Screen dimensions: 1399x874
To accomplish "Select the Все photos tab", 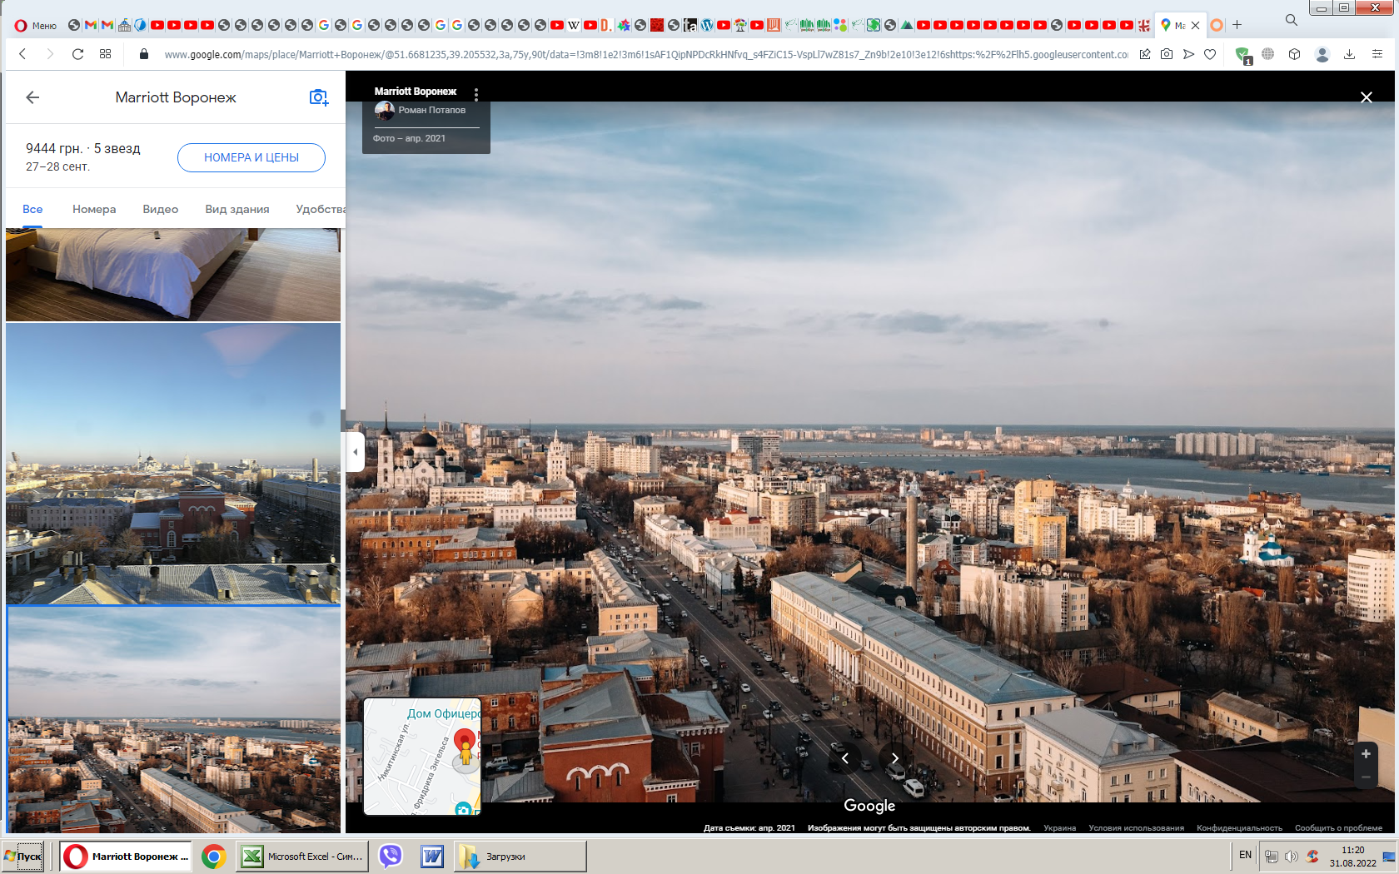I will pos(32,209).
